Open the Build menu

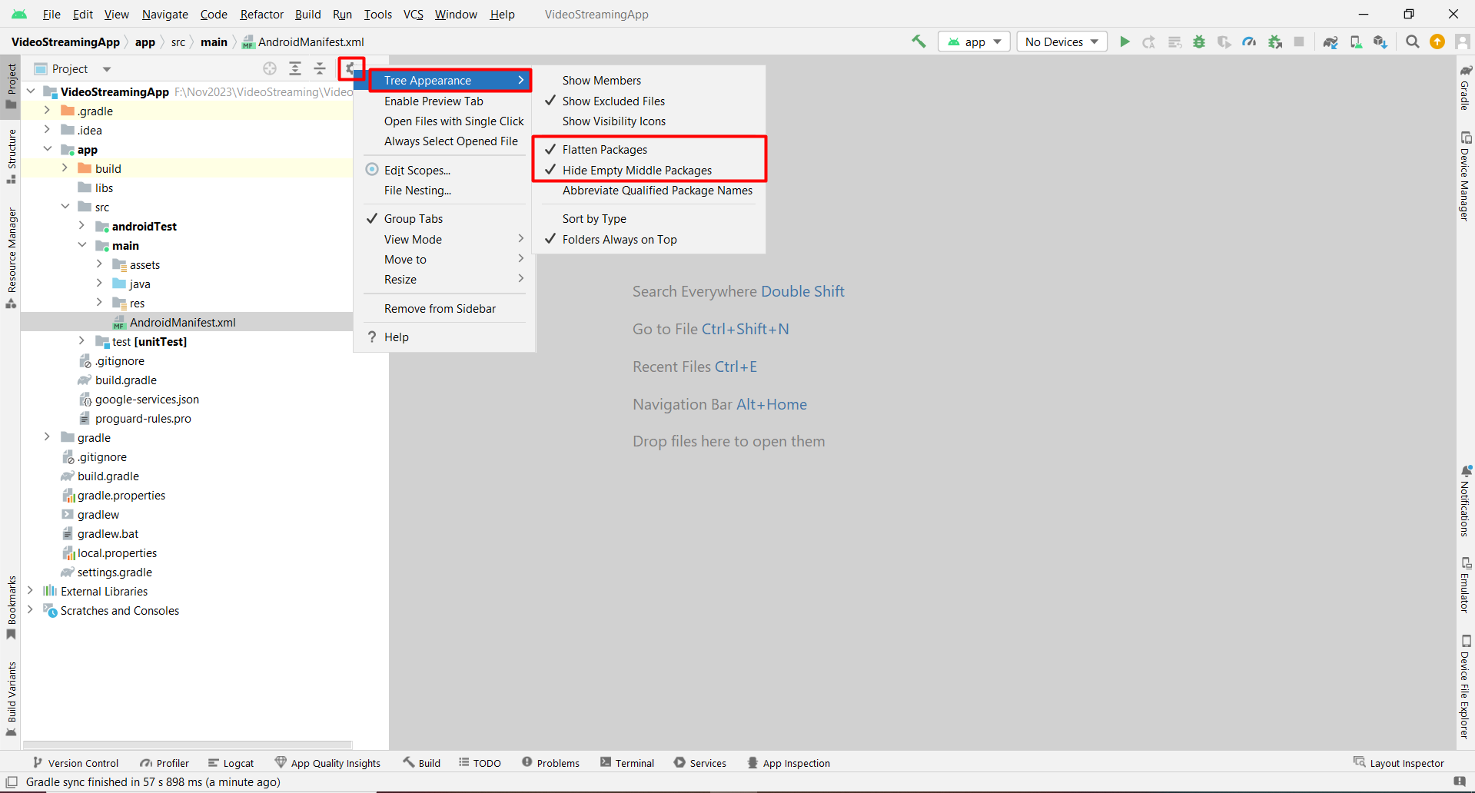coord(307,14)
